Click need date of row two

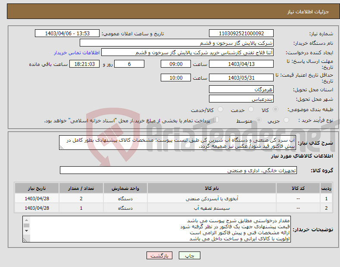point(37,208)
